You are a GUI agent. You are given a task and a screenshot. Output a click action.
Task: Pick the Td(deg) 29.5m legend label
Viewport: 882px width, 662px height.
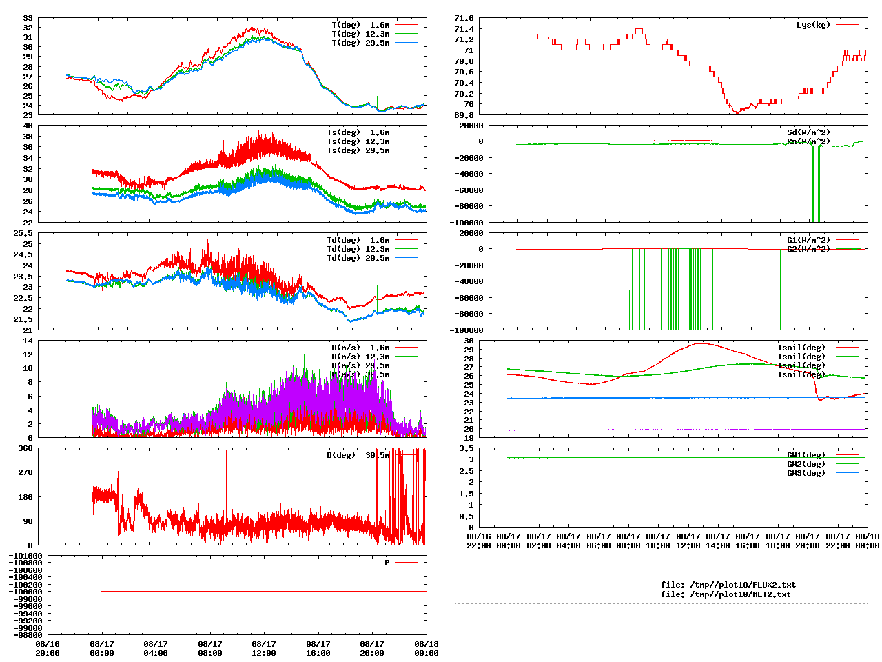point(358,258)
